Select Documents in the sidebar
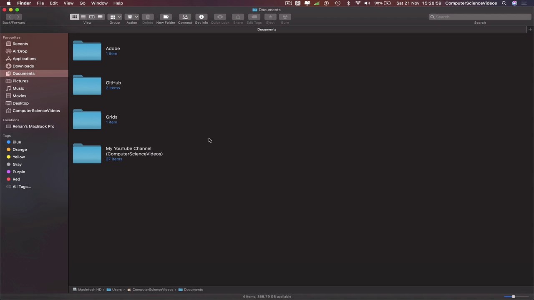Image resolution: width=534 pixels, height=300 pixels. click(x=34, y=74)
